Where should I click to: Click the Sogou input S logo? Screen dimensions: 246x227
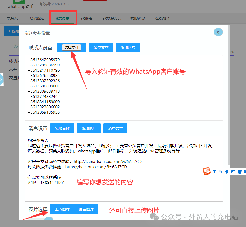pyautogui.click(x=207, y=171)
